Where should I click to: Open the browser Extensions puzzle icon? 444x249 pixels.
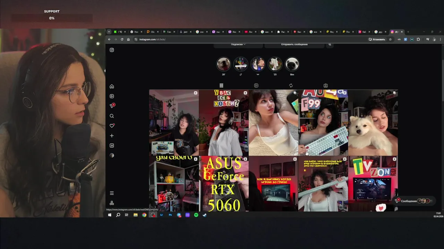[418, 39]
